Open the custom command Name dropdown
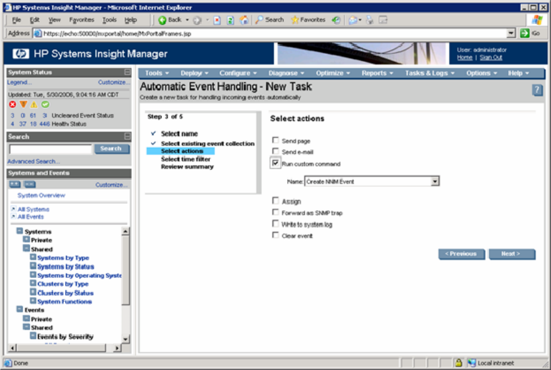 pos(435,181)
